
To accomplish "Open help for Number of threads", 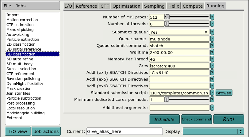I will [212, 24].
